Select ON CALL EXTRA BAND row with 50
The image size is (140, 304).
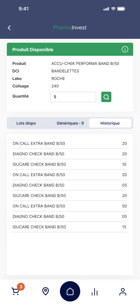[70, 206]
